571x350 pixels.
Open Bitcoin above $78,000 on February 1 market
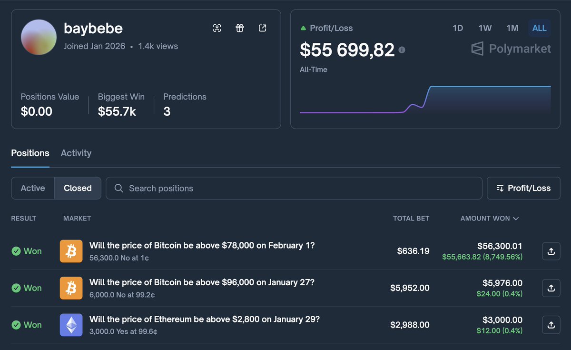click(202, 246)
